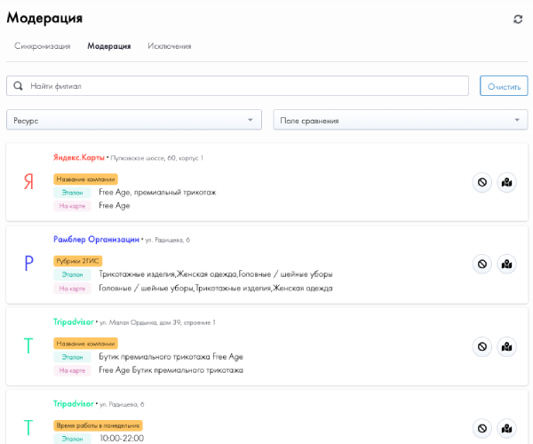Open the Рамблер Организации link
The image size is (533, 444).
(x=96, y=240)
